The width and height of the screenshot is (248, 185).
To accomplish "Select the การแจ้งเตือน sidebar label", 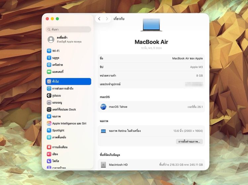I will tap(60, 147).
